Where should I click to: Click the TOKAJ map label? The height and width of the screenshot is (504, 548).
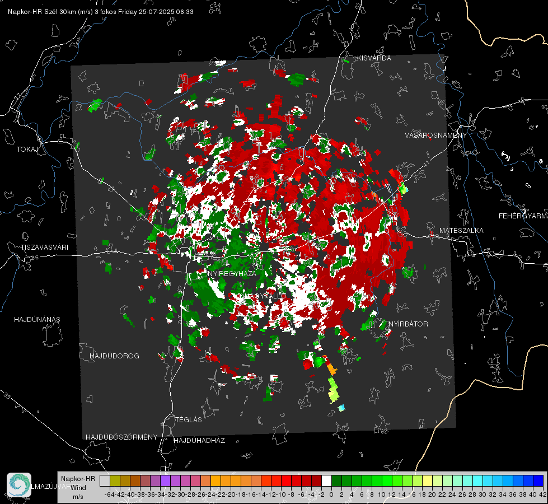point(27,150)
